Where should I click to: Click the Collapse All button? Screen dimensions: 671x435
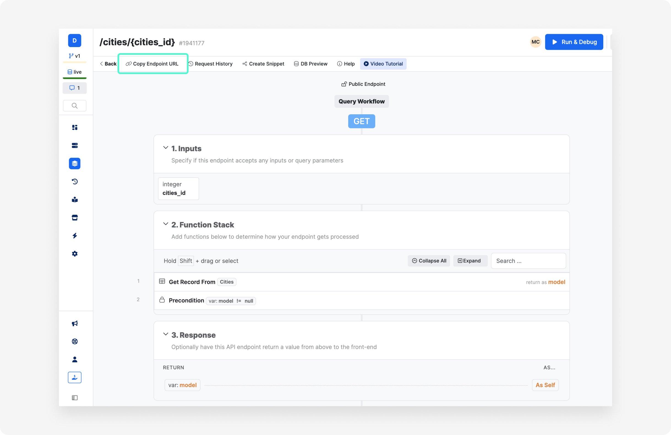(x=429, y=261)
